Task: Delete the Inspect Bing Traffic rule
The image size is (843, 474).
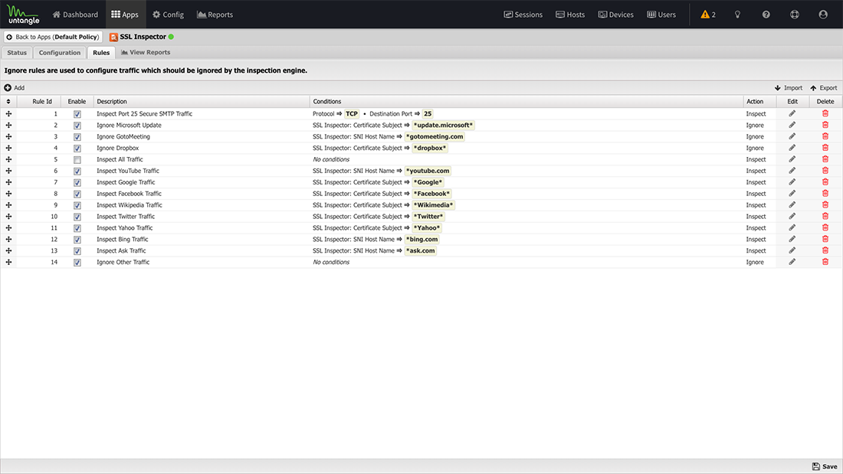Action: click(x=825, y=239)
